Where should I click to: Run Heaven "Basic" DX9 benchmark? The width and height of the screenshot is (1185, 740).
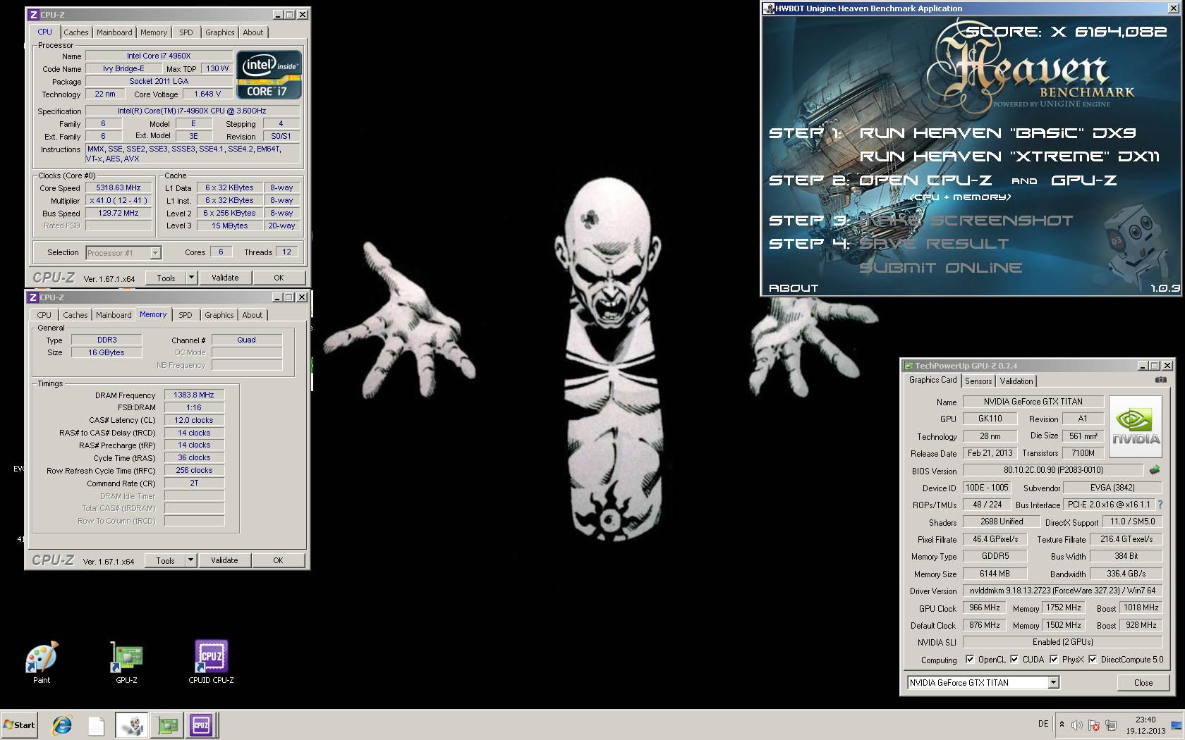click(x=997, y=133)
